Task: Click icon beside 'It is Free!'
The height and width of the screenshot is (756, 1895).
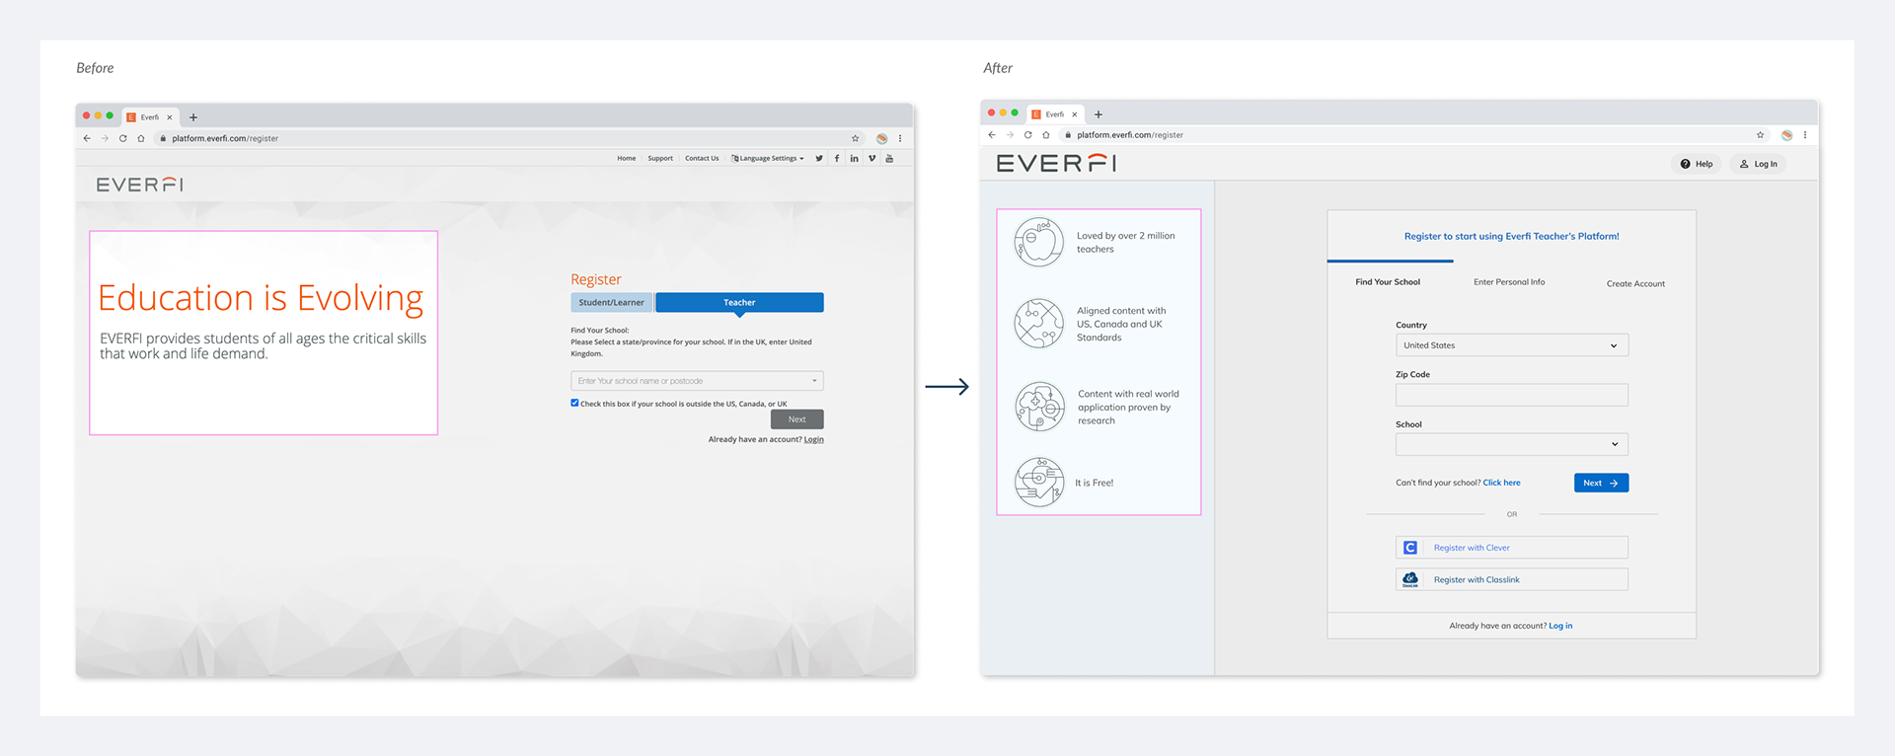Action: pos(1040,483)
